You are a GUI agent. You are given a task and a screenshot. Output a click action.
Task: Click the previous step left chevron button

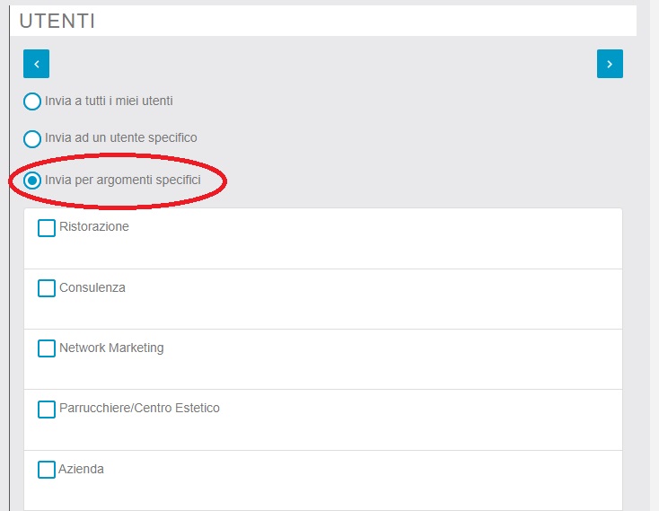[x=36, y=64]
